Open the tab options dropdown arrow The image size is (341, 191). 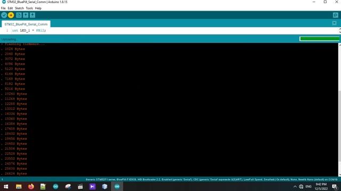(x=334, y=23)
